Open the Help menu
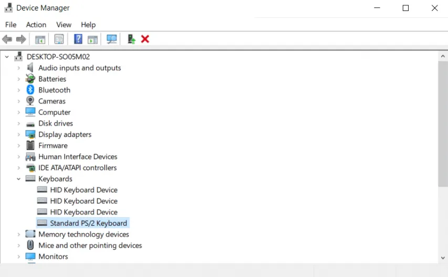448x277 pixels. pos(88,25)
